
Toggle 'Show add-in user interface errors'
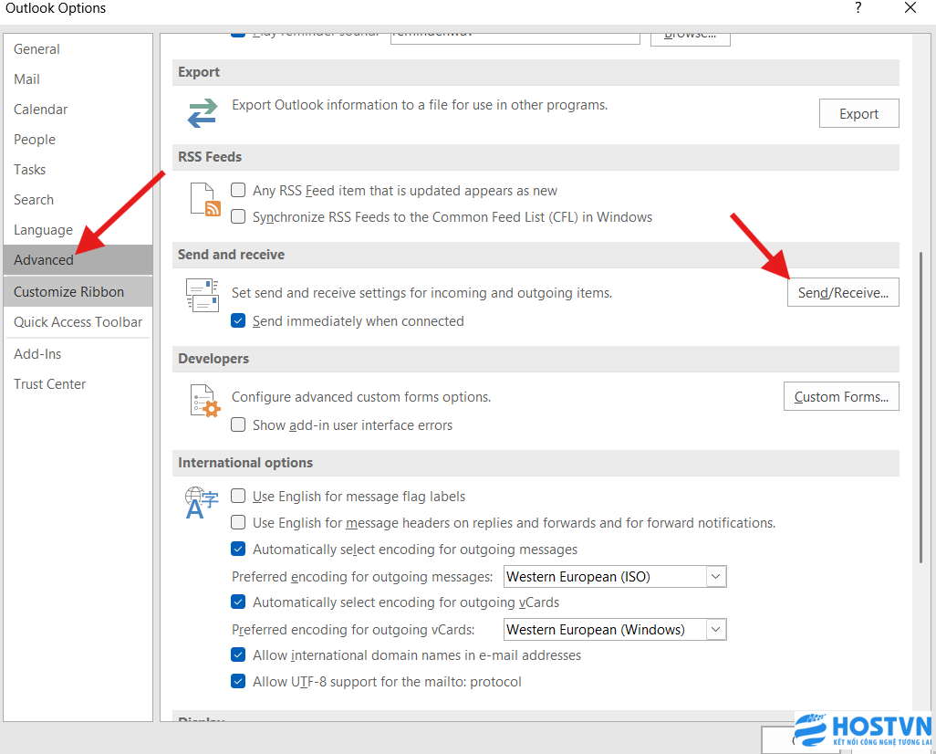[x=238, y=425]
